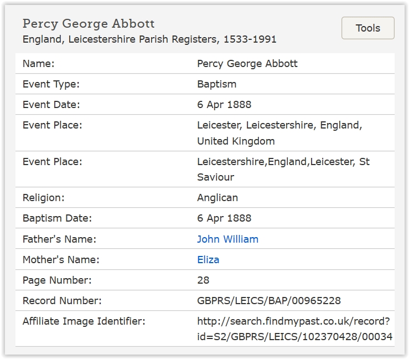
Task: Click the Page Number value 28
Action: [203, 280]
